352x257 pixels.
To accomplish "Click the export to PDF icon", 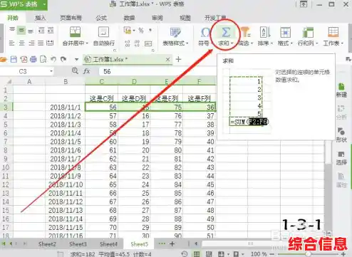I will 24,59.
